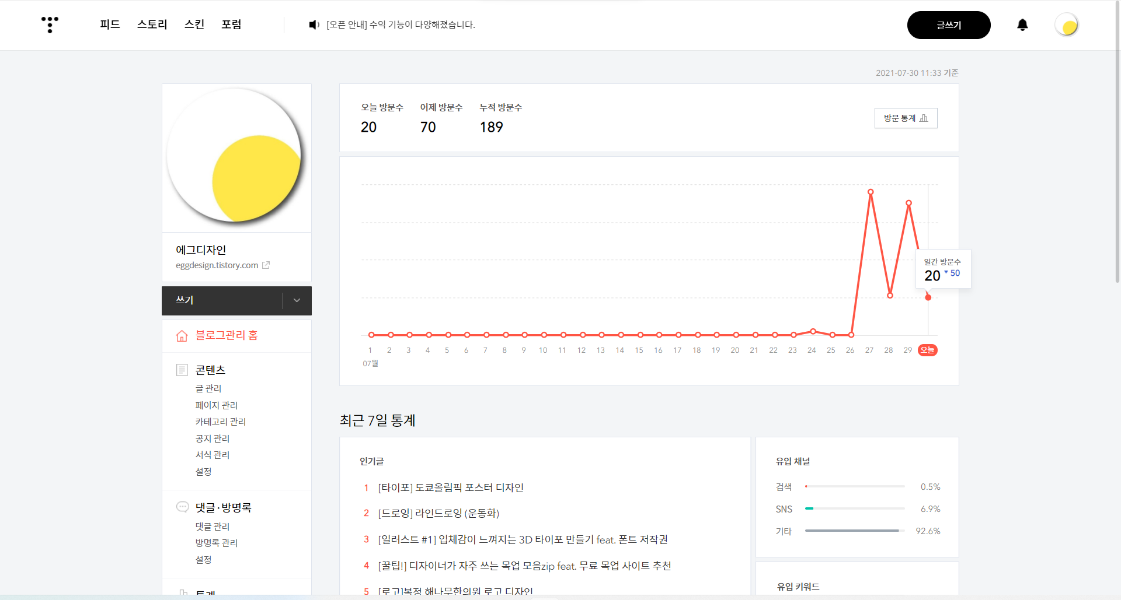Image resolution: width=1121 pixels, height=600 pixels.
Task: Click the 어제 방문수 value 70
Action: tap(428, 127)
